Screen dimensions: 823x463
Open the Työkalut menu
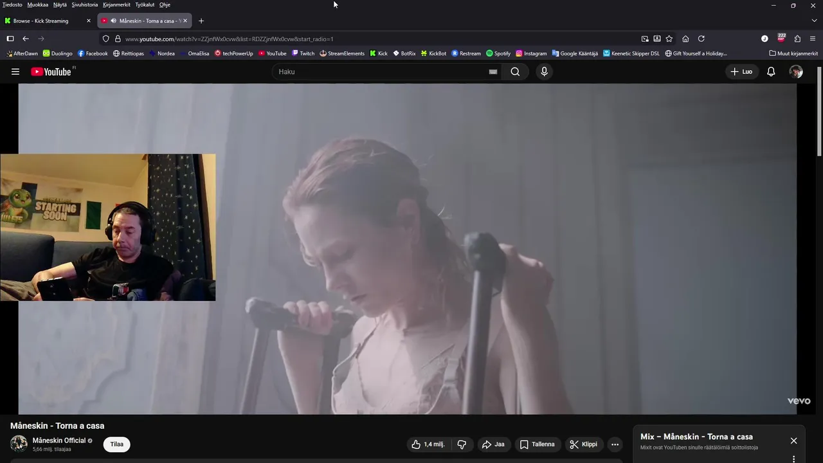pos(145,5)
